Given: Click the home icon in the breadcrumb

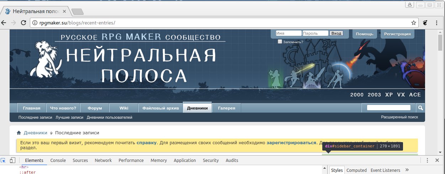Looking at the screenshot, I should [19, 133].
